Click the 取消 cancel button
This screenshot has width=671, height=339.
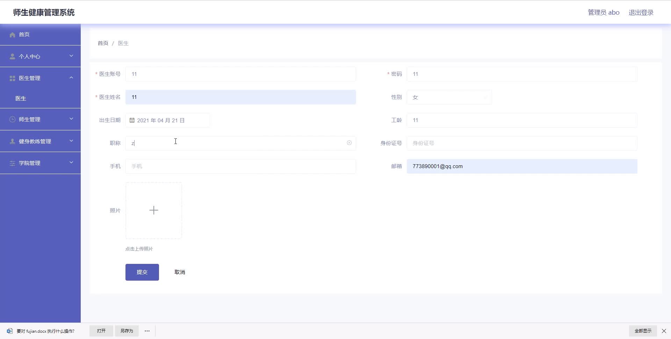click(x=180, y=272)
